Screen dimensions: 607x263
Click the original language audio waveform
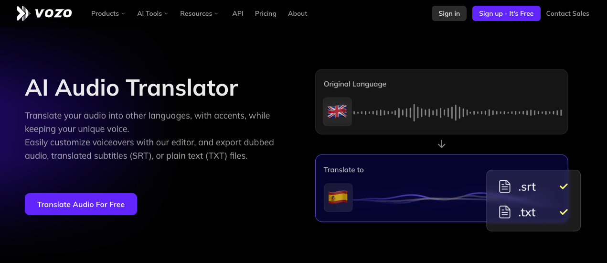(458, 113)
